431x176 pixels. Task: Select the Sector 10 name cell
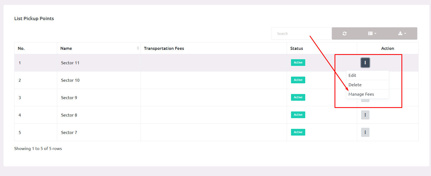click(x=70, y=80)
